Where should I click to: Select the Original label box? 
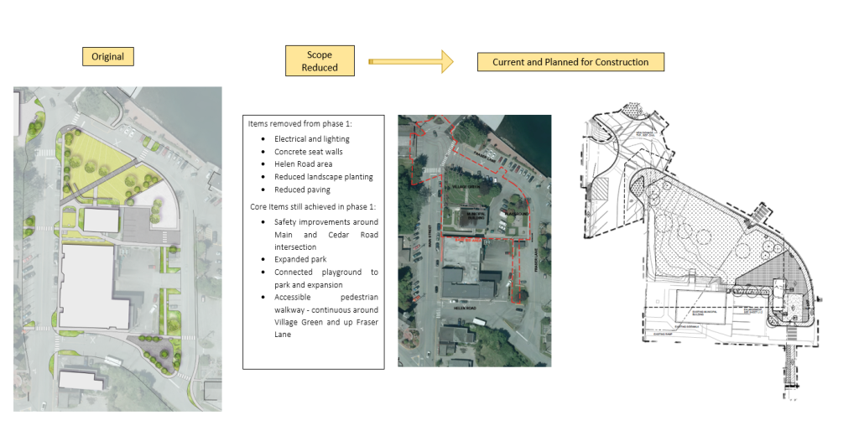(x=107, y=56)
